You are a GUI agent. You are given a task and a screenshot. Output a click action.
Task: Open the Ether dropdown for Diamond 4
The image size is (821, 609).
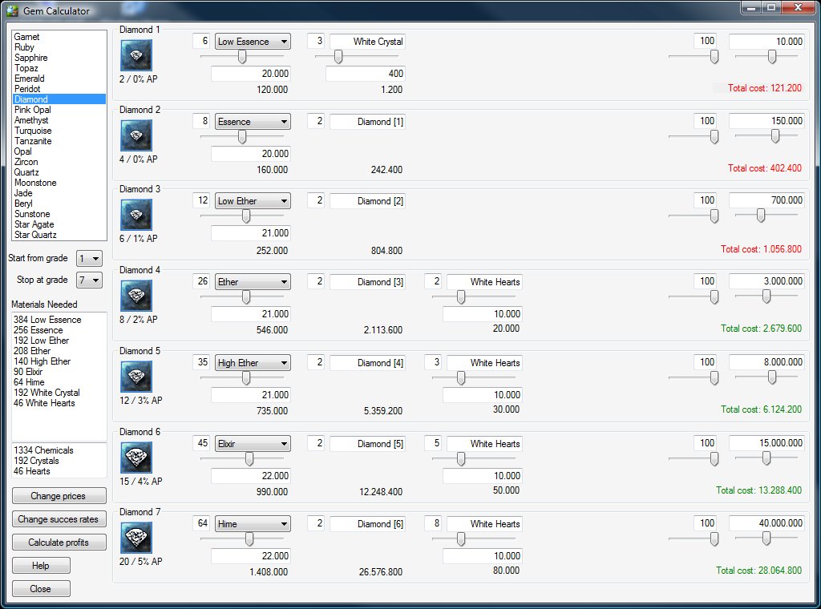point(253,282)
